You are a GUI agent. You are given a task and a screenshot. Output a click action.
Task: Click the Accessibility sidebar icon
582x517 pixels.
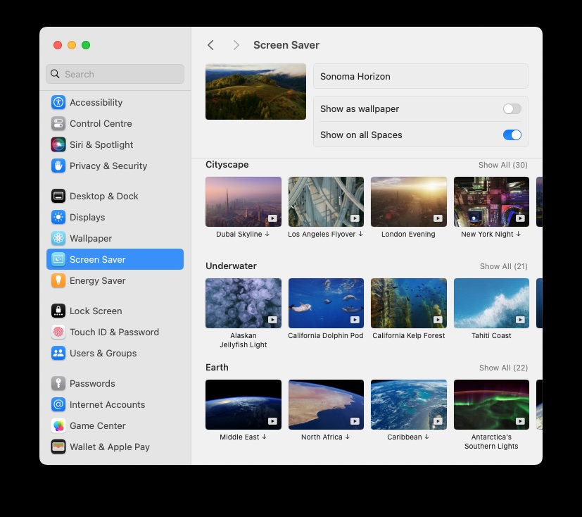point(58,102)
